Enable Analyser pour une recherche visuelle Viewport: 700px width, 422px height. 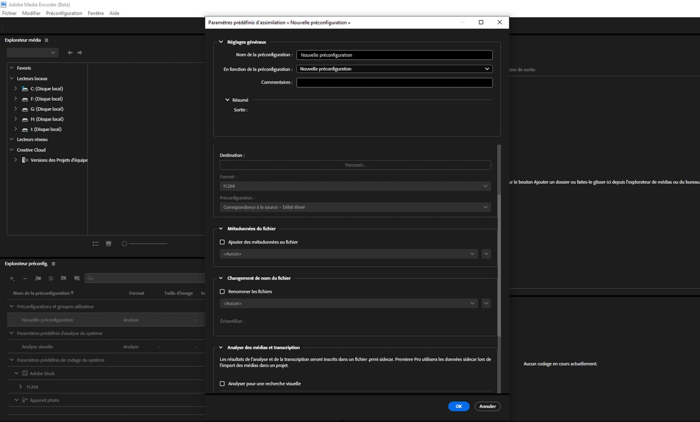pyautogui.click(x=222, y=383)
